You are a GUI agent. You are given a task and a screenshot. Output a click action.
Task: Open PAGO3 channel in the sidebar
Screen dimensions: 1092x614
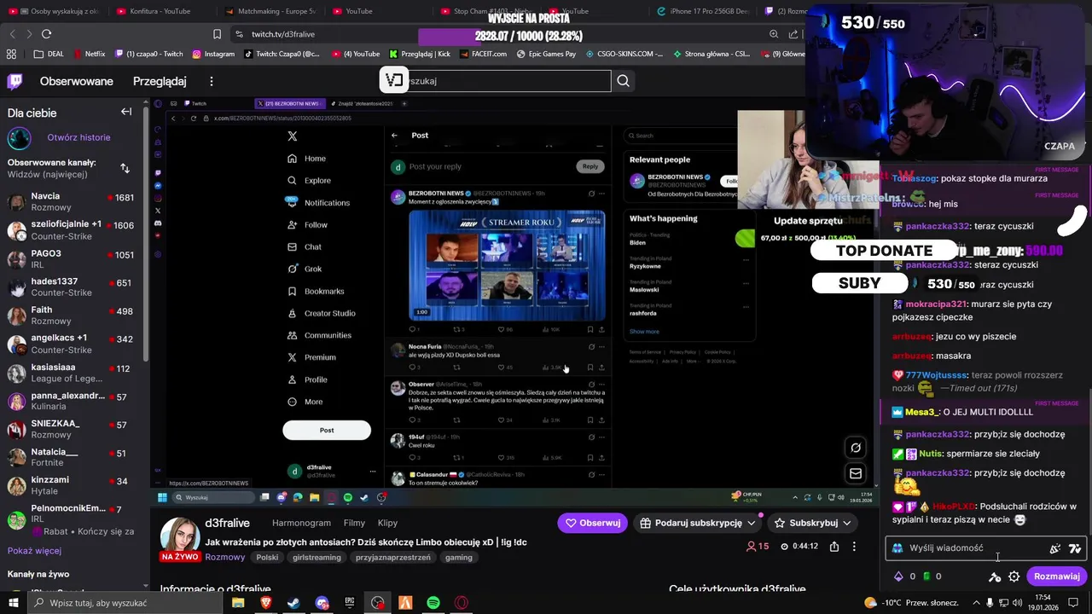point(72,258)
